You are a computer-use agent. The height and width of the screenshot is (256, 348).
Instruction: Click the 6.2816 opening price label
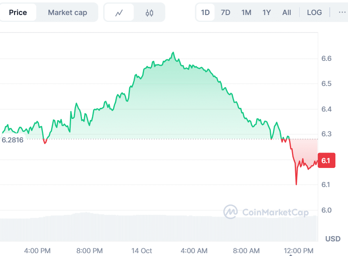click(x=13, y=140)
